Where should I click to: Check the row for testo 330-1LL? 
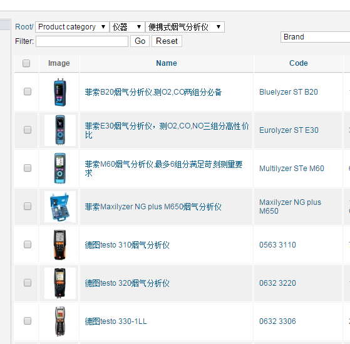click(x=28, y=321)
